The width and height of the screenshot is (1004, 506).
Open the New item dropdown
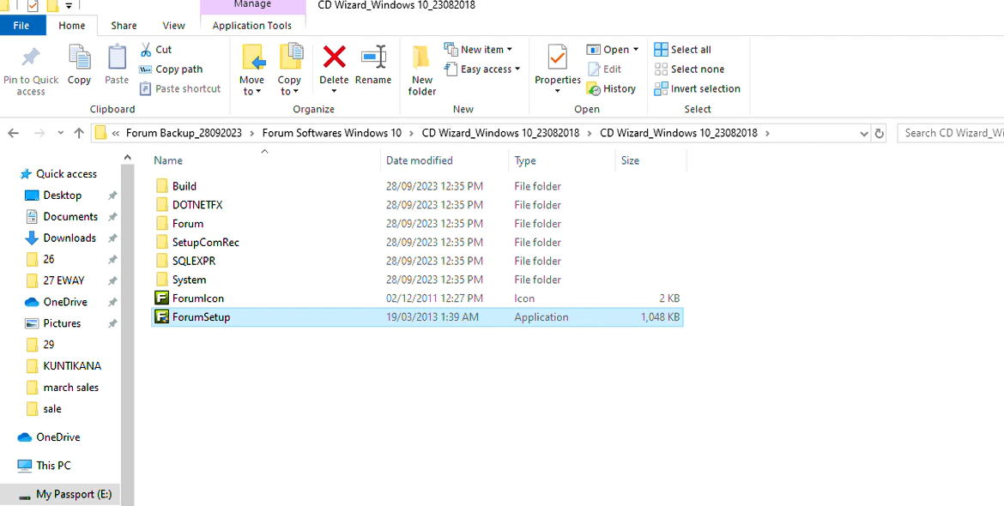(x=478, y=49)
